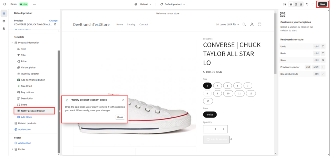Switch to fullscreen preview view
The width and height of the screenshot is (330, 156).
pyautogui.click(x=301, y=4)
